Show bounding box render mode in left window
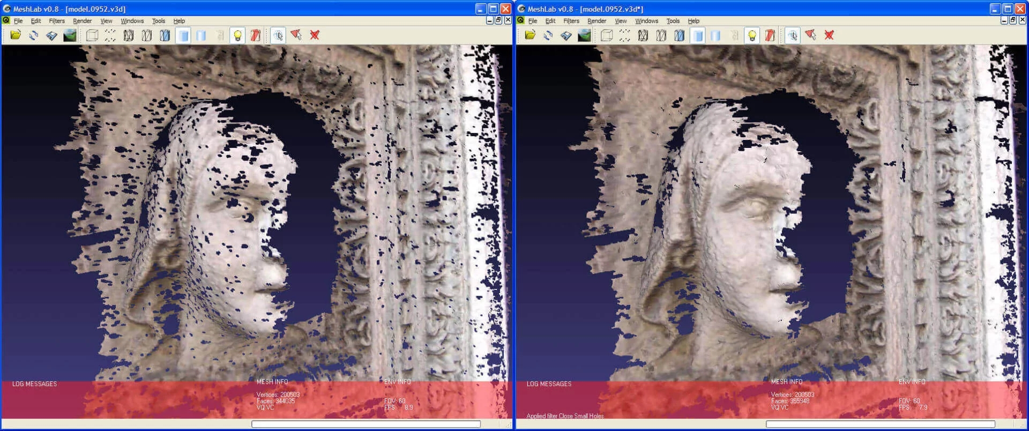 [92, 35]
